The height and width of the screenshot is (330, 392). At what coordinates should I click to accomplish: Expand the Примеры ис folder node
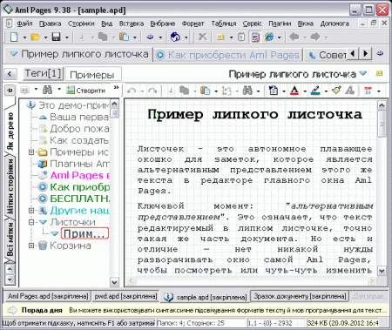point(31,152)
